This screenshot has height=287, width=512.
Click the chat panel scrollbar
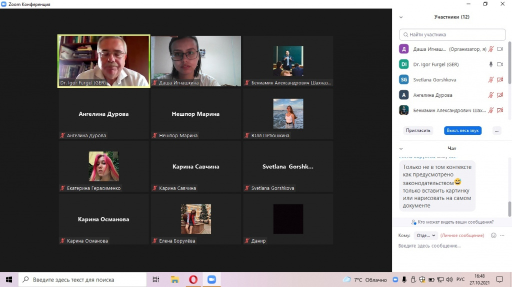(x=509, y=209)
